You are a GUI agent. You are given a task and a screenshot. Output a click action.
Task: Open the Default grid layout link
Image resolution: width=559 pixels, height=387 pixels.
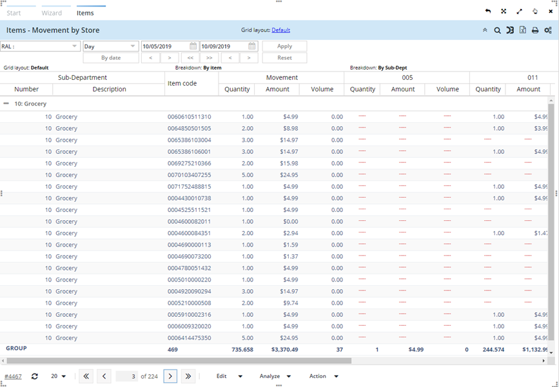click(x=280, y=30)
